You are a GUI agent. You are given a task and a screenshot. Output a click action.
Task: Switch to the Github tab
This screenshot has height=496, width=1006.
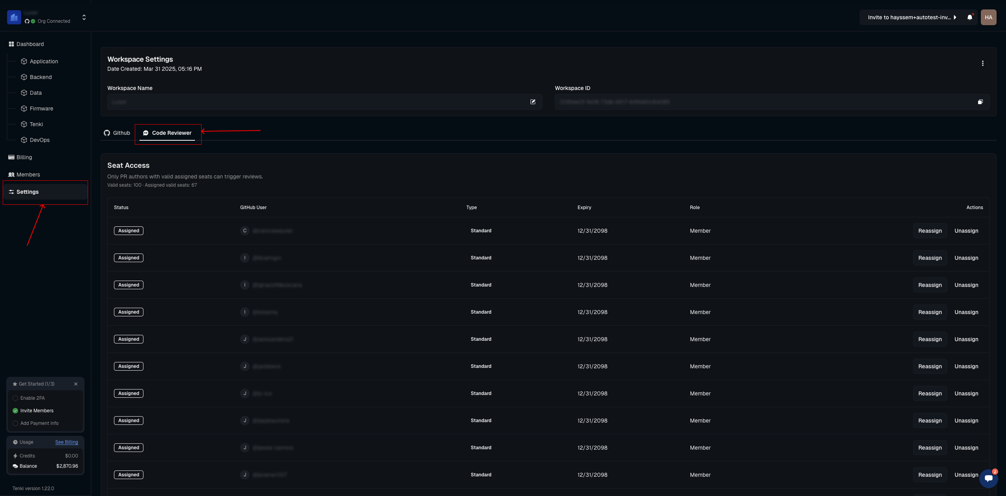(117, 133)
